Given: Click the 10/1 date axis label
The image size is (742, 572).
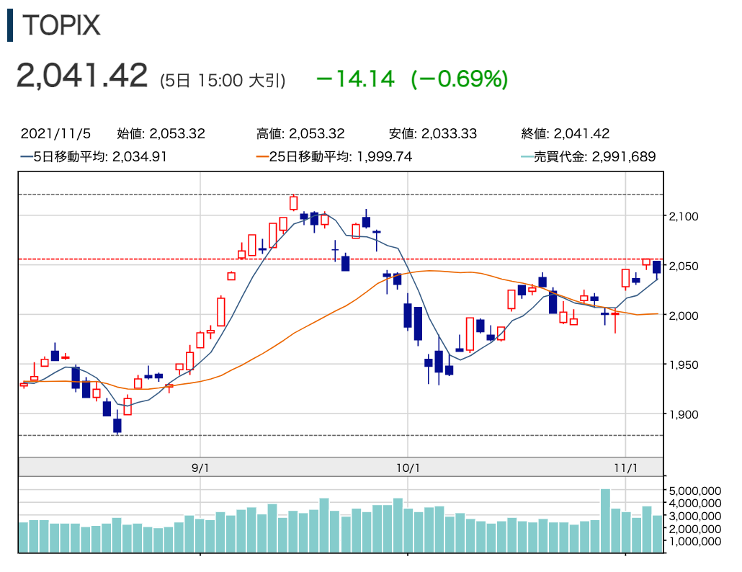Looking at the screenshot, I should (x=408, y=468).
